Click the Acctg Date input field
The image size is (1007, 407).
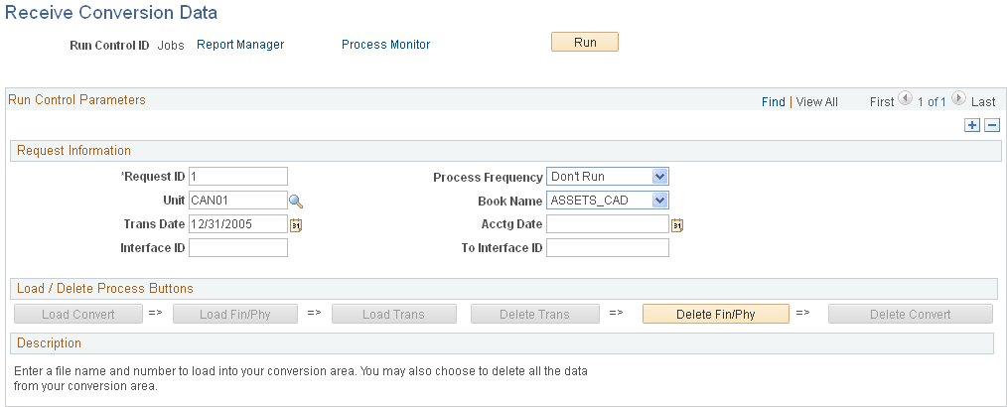coord(607,224)
